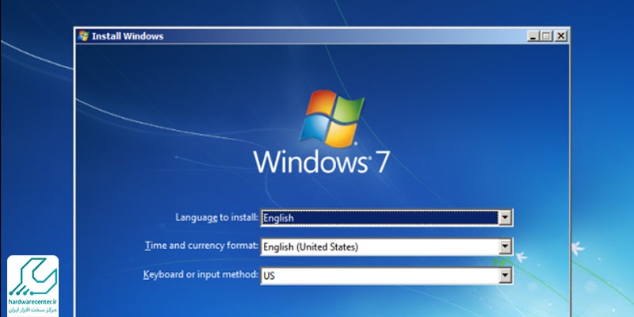The height and width of the screenshot is (317, 634).
Task: Click the hardwarecenter.ir chip logo icon
Action: 32,274
